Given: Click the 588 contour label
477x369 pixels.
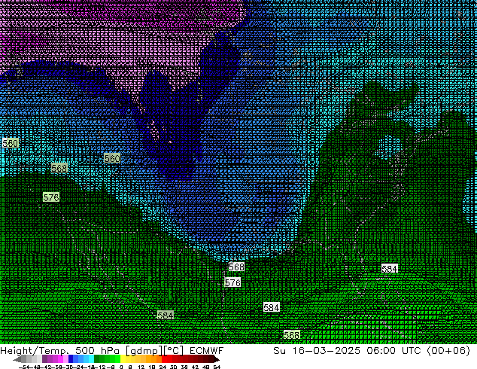Looking at the screenshot, I should (292, 335).
